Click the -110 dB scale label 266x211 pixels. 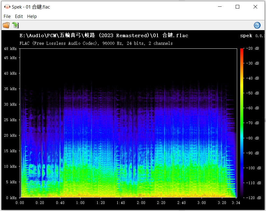click(254, 183)
